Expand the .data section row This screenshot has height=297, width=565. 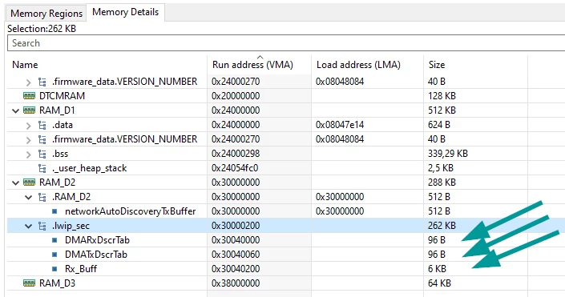point(29,126)
